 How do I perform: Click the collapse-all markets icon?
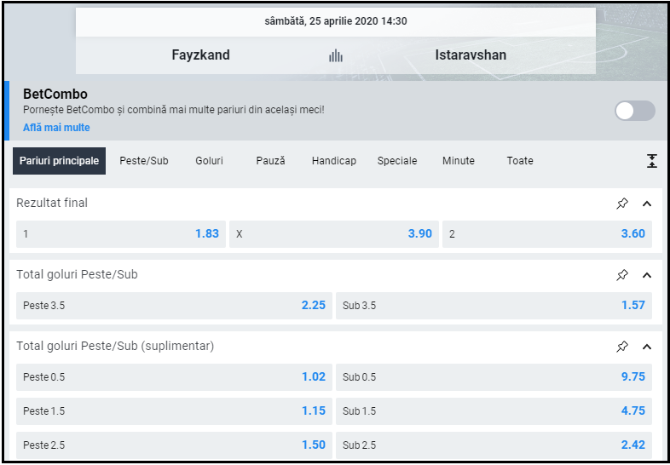pyautogui.click(x=652, y=161)
